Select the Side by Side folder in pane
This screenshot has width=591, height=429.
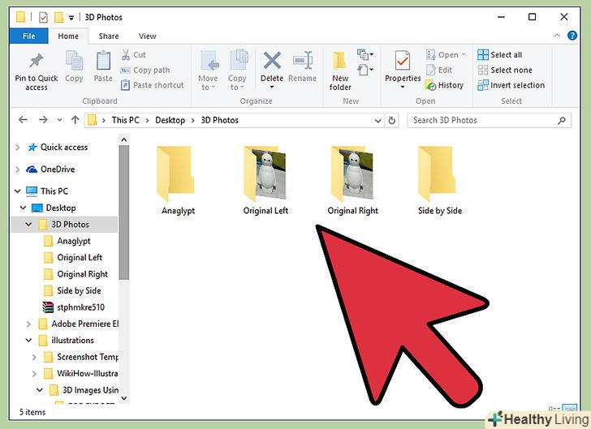pos(439,180)
